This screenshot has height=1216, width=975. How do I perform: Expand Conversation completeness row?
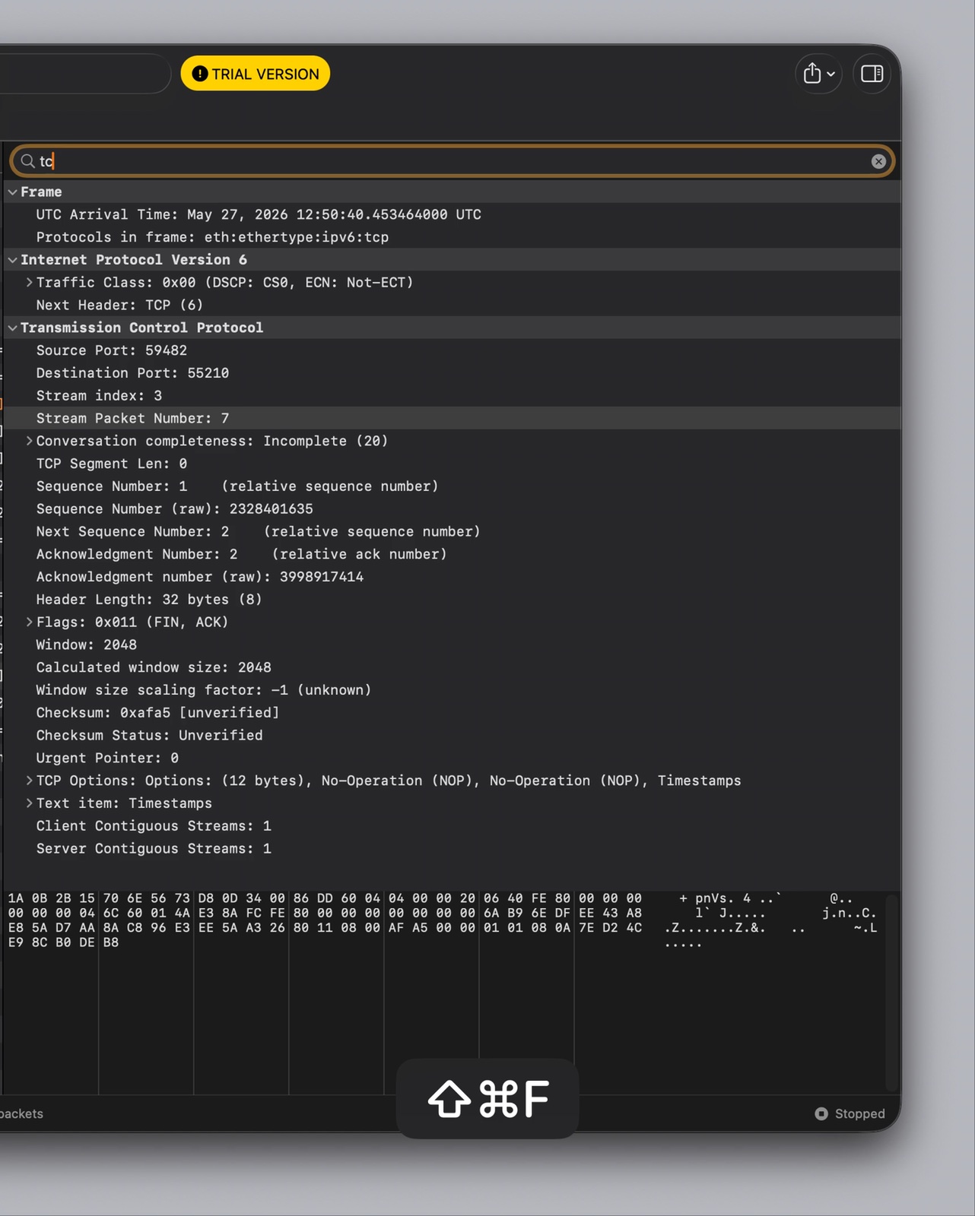tap(29, 441)
